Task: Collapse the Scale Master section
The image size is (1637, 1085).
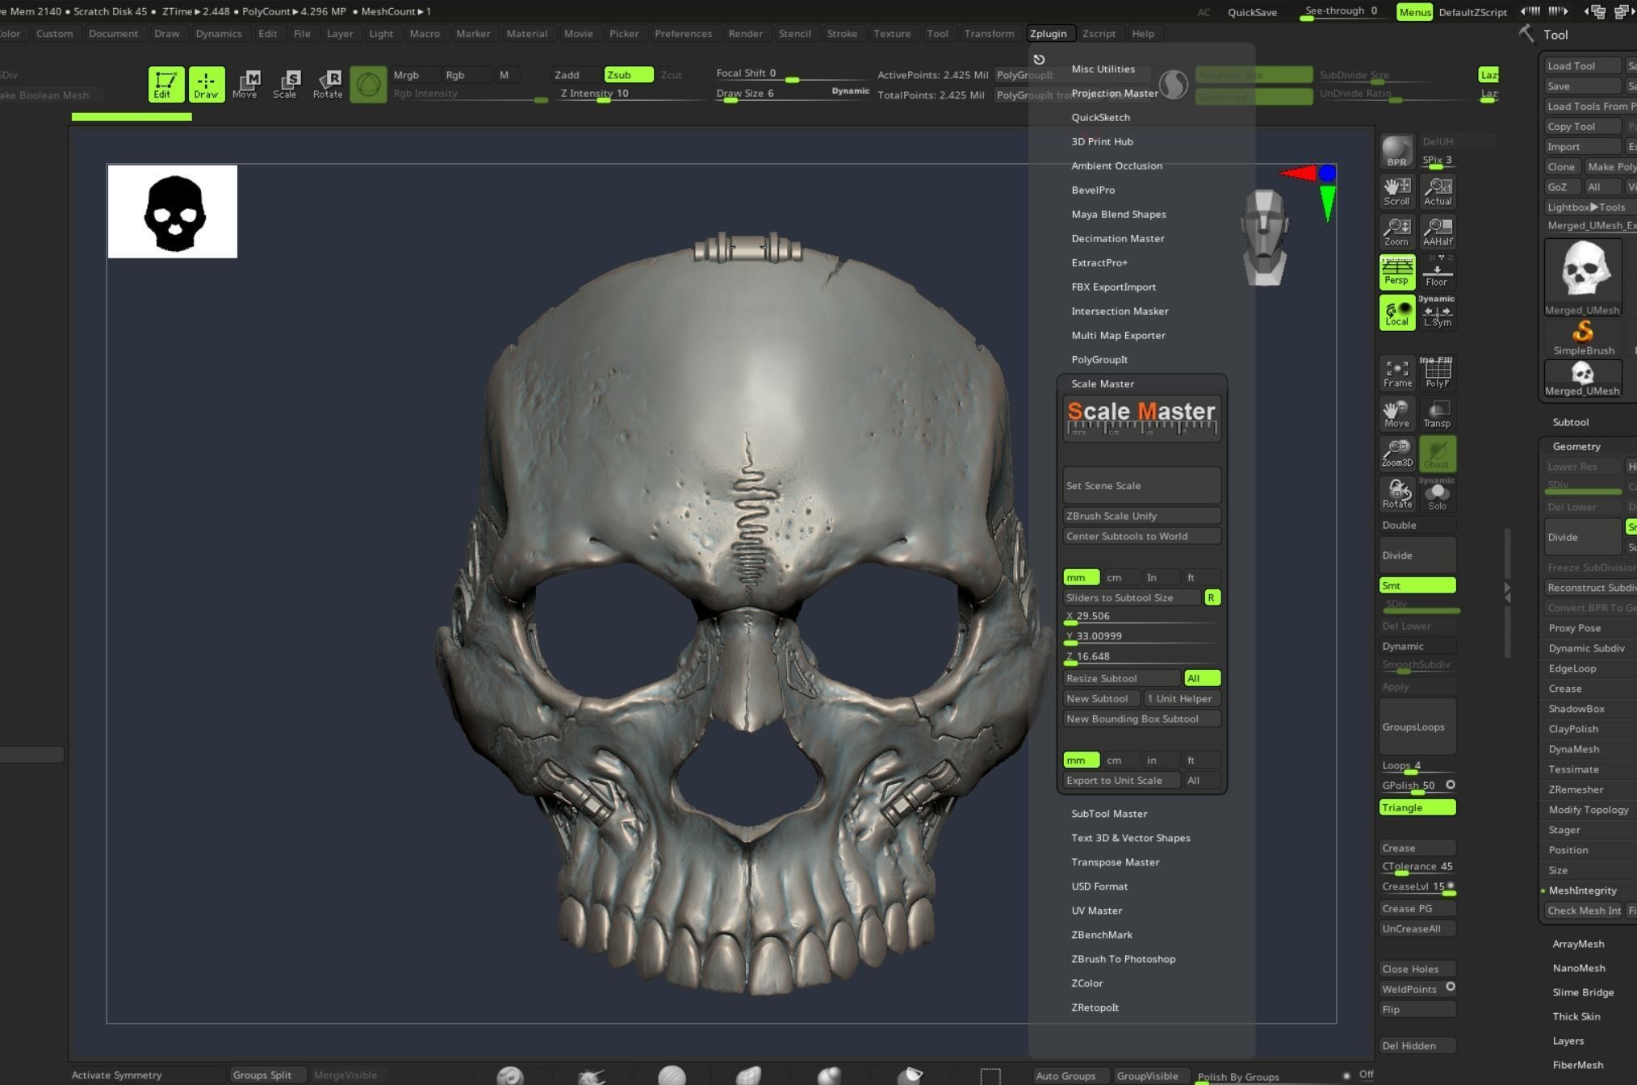Action: tap(1103, 383)
